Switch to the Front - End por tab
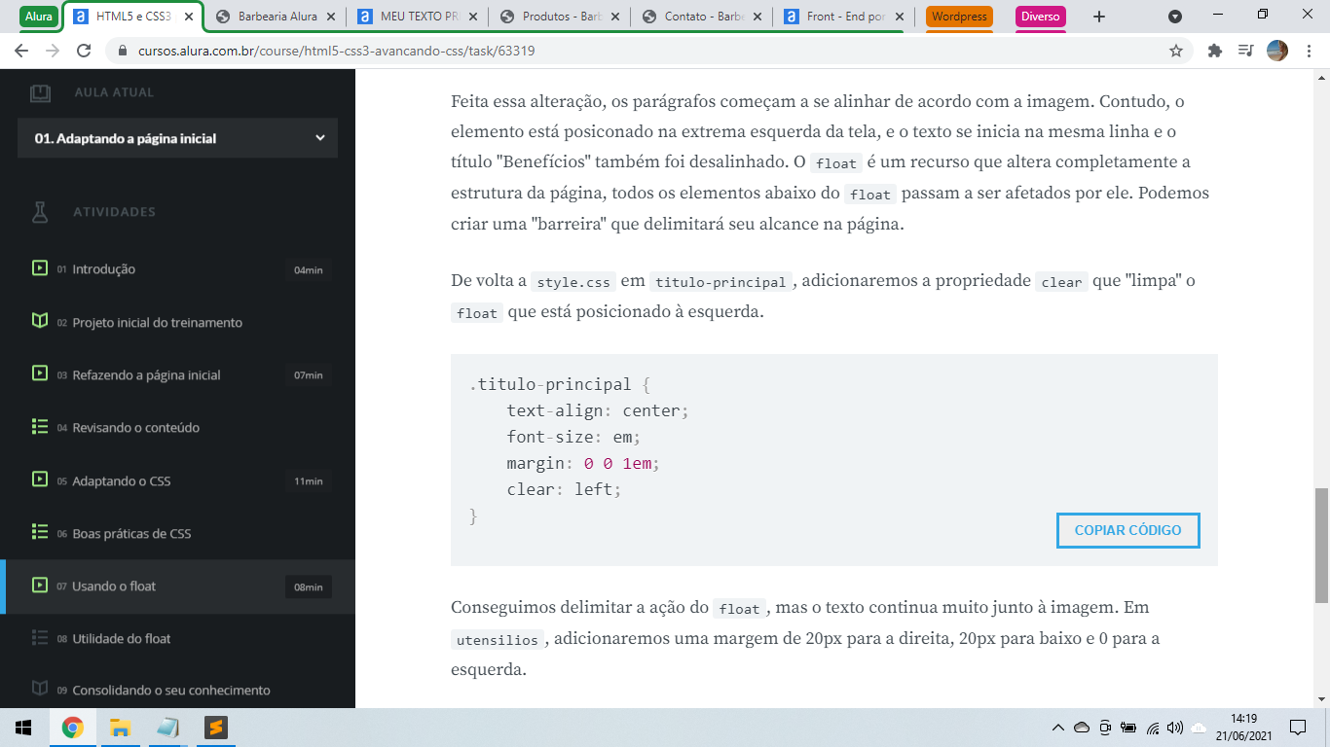 pos(845,17)
